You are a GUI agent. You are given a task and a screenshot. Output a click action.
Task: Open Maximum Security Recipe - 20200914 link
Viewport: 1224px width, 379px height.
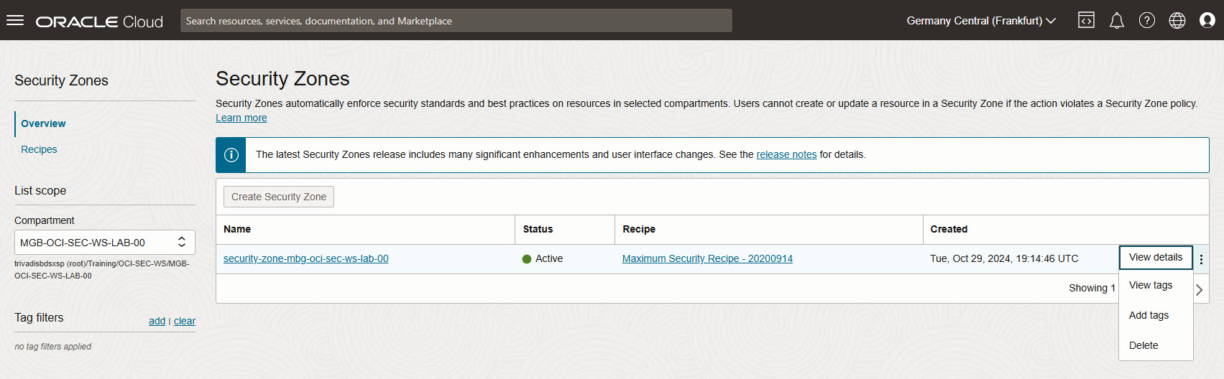click(707, 258)
